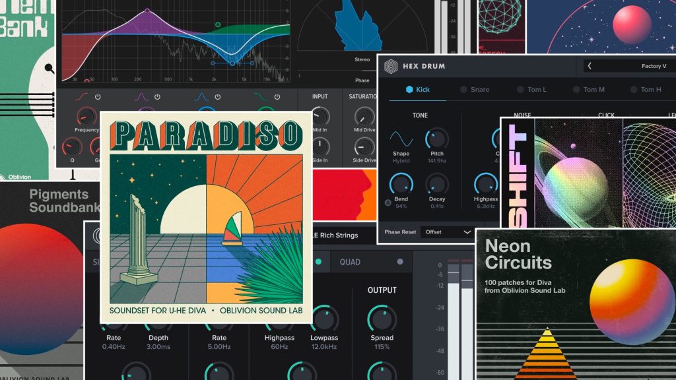This screenshot has height=380, width=676.
Task: Click the purple EQ node at curve peak
Action: pos(147,11)
